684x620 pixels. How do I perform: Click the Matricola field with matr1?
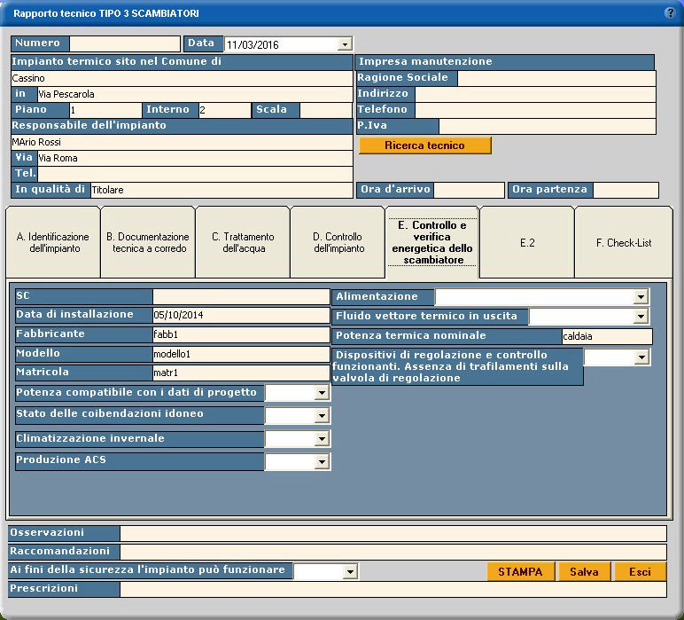coord(241,373)
